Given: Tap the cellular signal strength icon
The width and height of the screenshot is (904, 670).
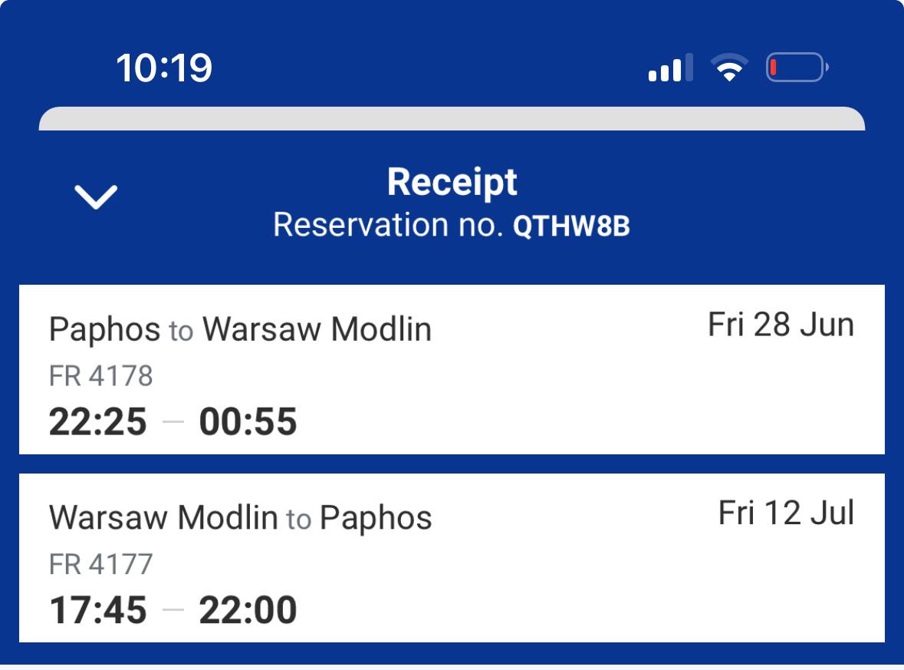Looking at the screenshot, I should (670, 68).
